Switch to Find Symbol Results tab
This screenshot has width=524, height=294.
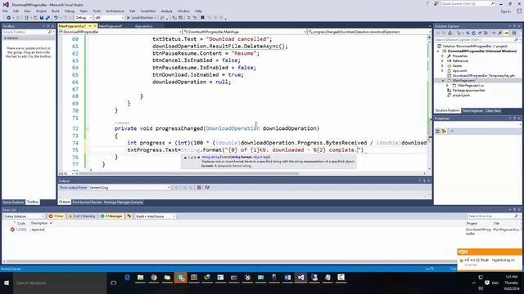click(x=87, y=203)
